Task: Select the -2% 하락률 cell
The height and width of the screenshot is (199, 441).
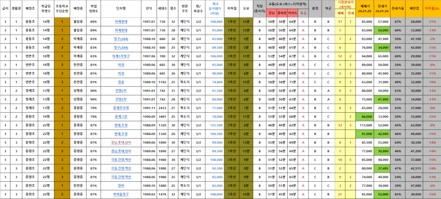Action: coord(431,39)
